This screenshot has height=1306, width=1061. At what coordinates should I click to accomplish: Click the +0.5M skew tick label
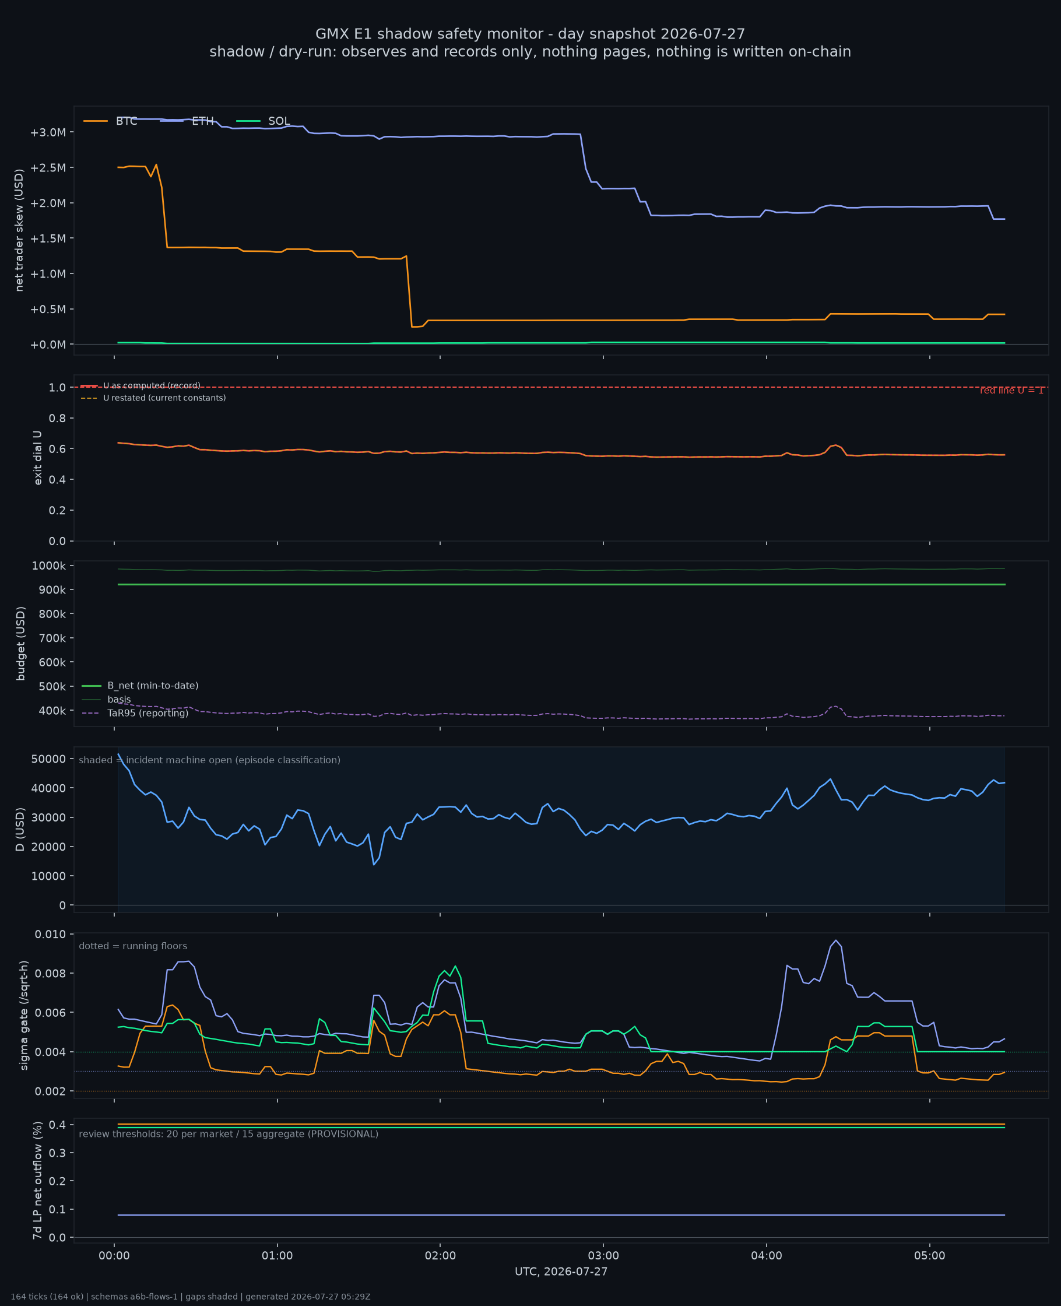(x=48, y=309)
